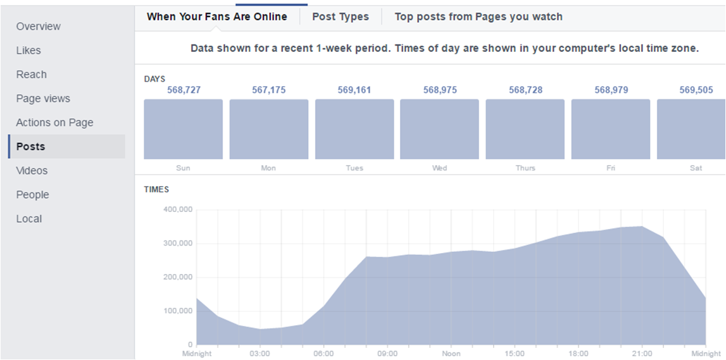The image size is (726, 360).
Task: Click the 09:00 time axis label
Action: click(387, 354)
